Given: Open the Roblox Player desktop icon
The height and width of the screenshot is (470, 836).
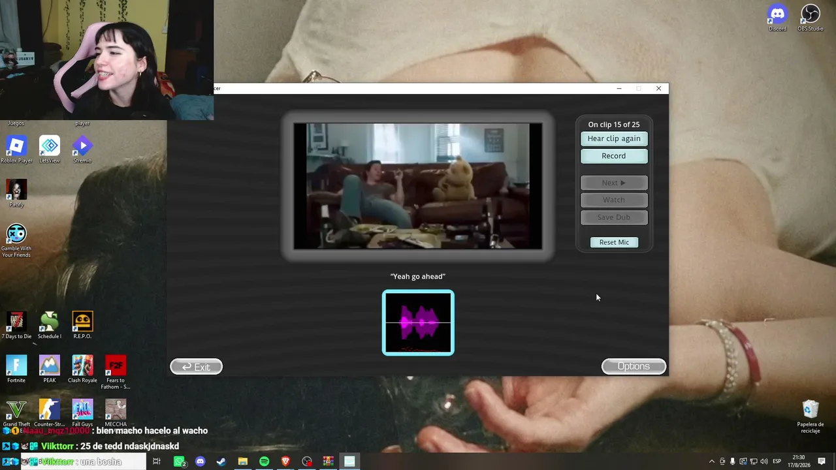Looking at the screenshot, I should [x=16, y=149].
